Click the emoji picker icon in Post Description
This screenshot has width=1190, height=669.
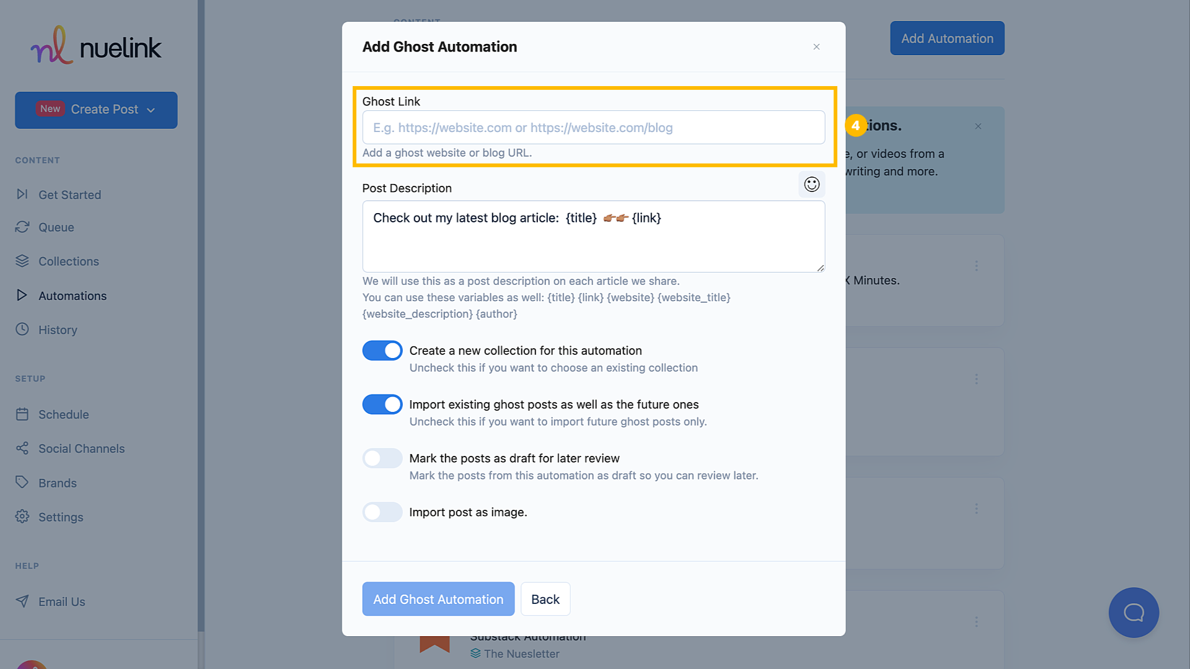pos(811,184)
